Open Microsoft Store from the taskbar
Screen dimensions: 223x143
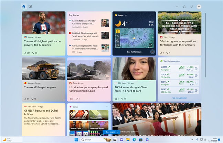tap(141, 140)
